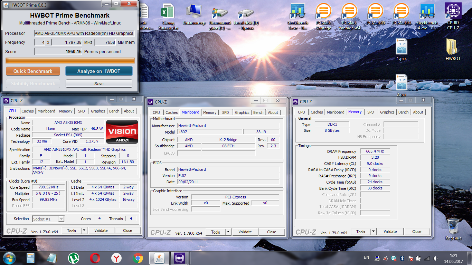Launch the PCMark Vantage desktop shortcut
The image size is (472, 265).
pos(323,16)
